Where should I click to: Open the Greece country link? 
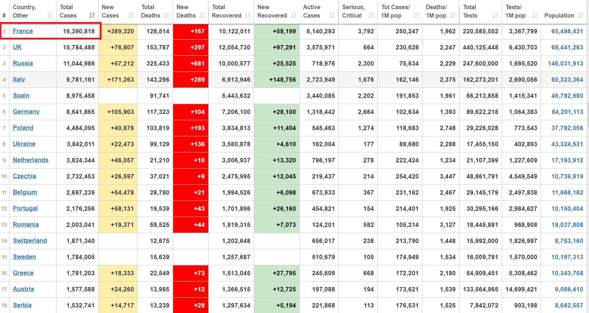click(23, 273)
